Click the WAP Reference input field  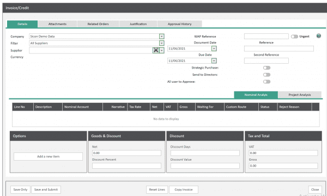tap(267, 36)
